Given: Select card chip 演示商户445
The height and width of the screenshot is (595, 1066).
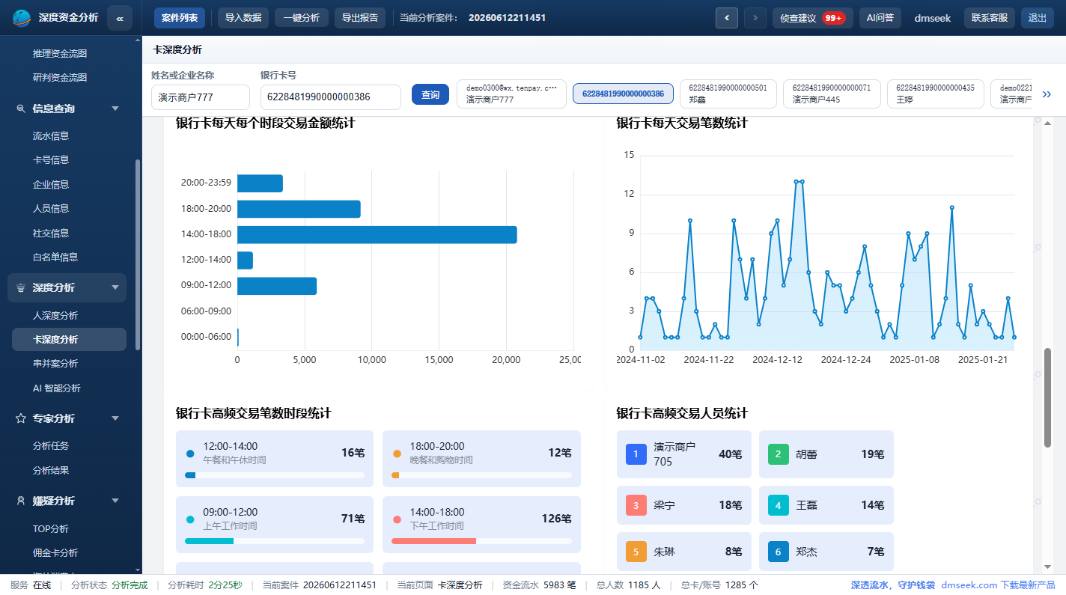Looking at the screenshot, I should (832, 94).
